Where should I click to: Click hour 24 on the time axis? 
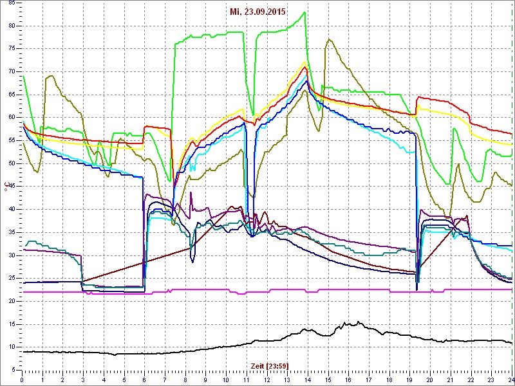(x=511, y=381)
